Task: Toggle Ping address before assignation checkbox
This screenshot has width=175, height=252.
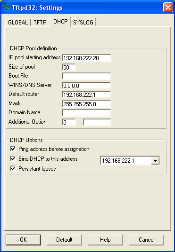Action: pyautogui.click(x=13, y=149)
